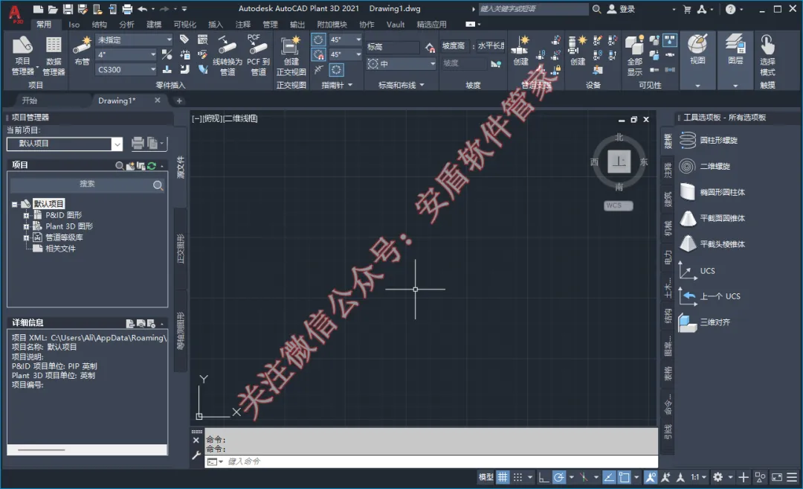Toggle drawing grid display in status bar

coord(503,477)
